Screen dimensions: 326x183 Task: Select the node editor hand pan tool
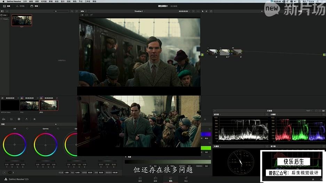[x=206, y=11]
